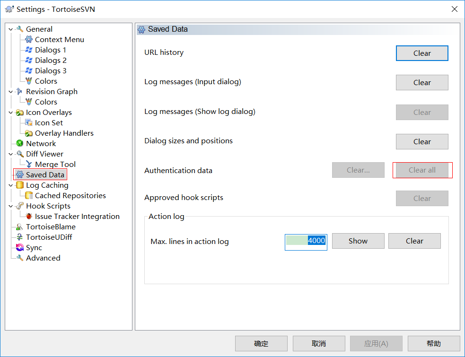Open the Sync settings page
The width and height of the screenshot is (465, 357).
click(34, 248)
